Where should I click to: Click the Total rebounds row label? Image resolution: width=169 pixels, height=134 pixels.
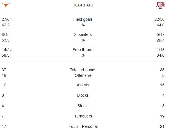83,70
